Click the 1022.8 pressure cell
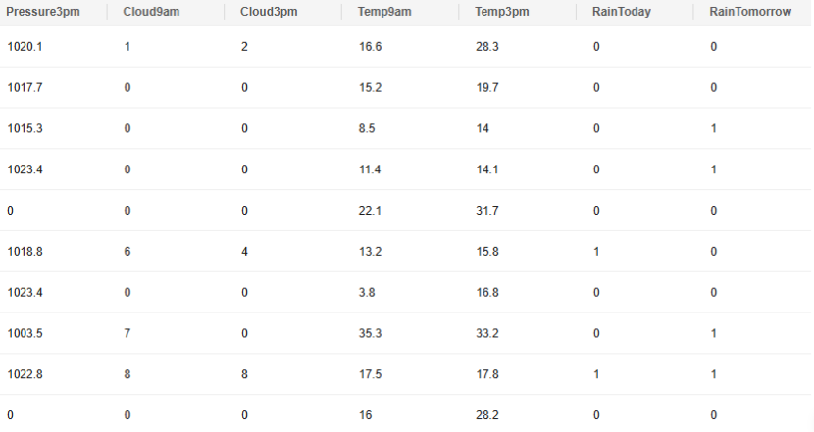 25,375
